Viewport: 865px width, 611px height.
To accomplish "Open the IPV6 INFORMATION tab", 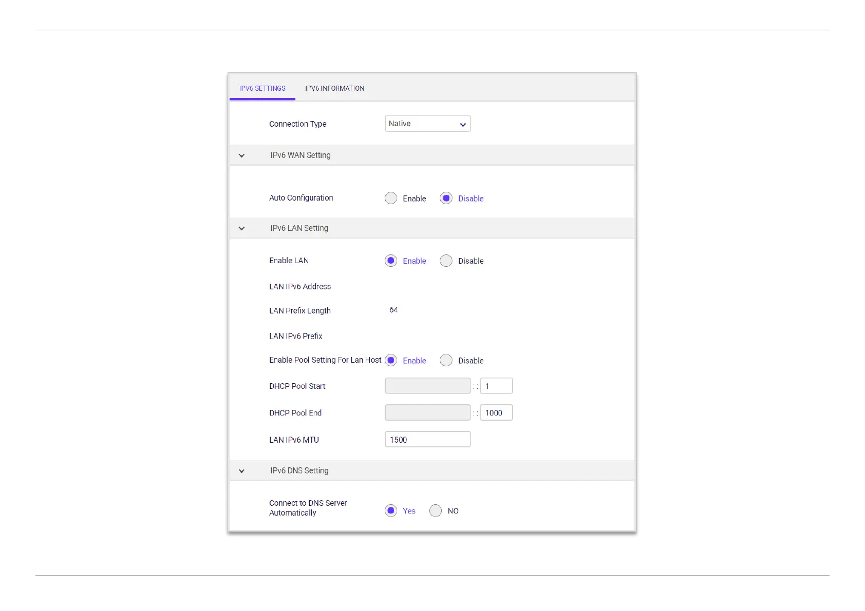I will pyautogui.click(x=334, y=88).
